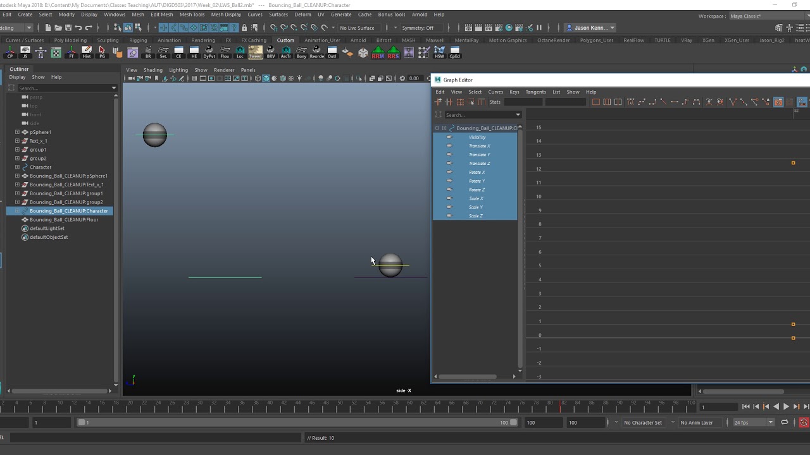Click the Render current frame icon
The width and height of the screenshot is (810, 455).
tap(478, 28)
